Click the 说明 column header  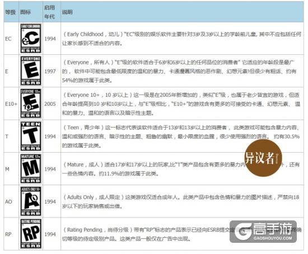67,12
